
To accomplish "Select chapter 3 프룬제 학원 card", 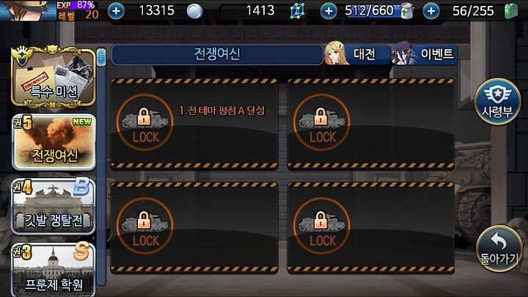I will [54, 269].
